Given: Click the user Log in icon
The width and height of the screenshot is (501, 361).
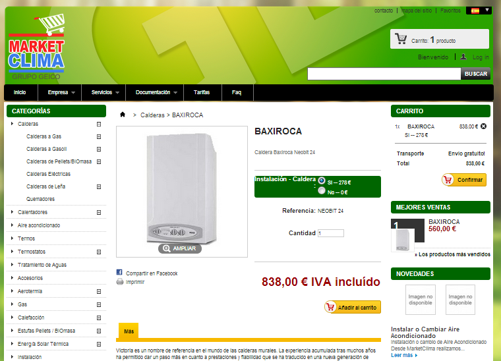Looking at the screenshot, I should 463,57.
